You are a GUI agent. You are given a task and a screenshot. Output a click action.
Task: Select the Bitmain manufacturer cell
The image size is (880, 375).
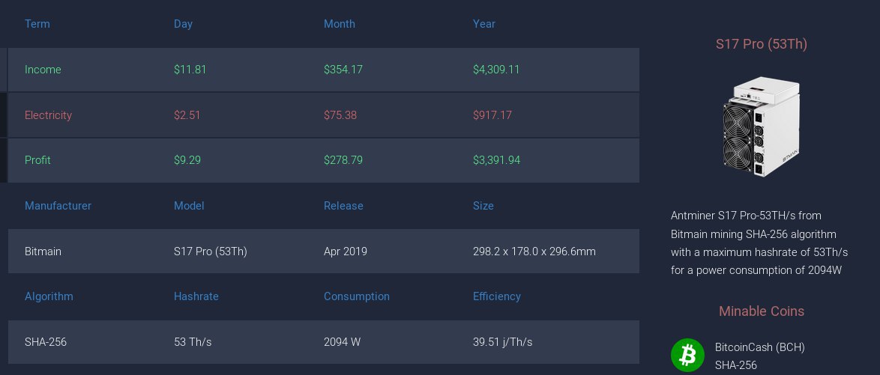43,251
